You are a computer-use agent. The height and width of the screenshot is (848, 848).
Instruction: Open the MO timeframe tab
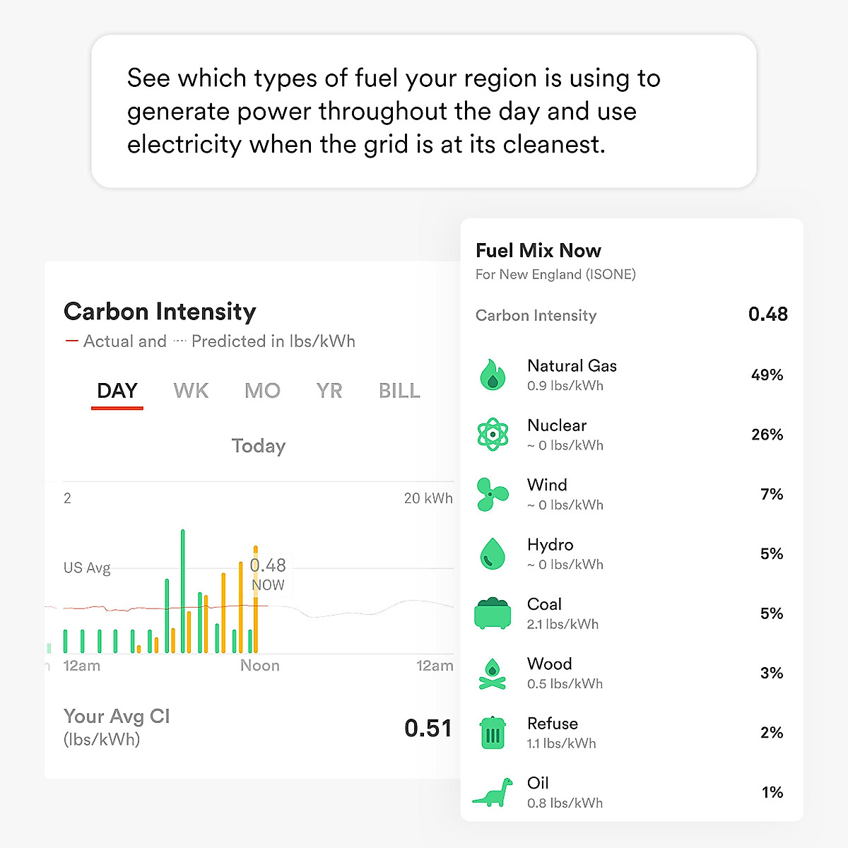[x=262, y=391]
